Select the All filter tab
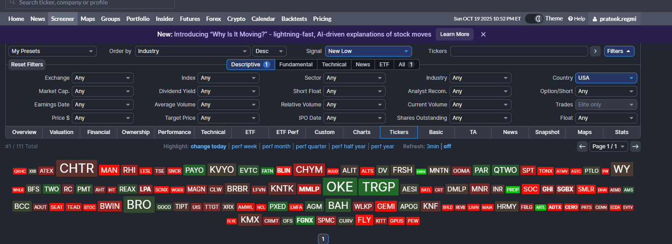This screenshot has width=672, height=244. click(x=406, y=65)
